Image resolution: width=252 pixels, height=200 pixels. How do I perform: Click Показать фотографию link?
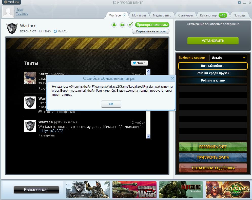tap(57, 112)
